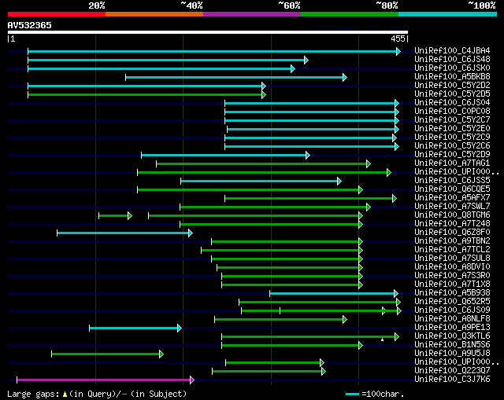Select the UniRef100_A7TCL2 label
Screen dimensions: 504x400
[452, 250]
